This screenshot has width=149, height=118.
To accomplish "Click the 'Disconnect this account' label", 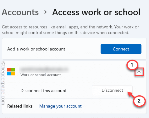I will coord(43,91).
